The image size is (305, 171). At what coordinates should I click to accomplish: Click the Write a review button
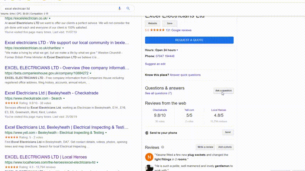click(x=205, y=147)
